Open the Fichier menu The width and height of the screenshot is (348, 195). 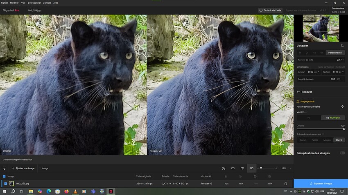5,3
